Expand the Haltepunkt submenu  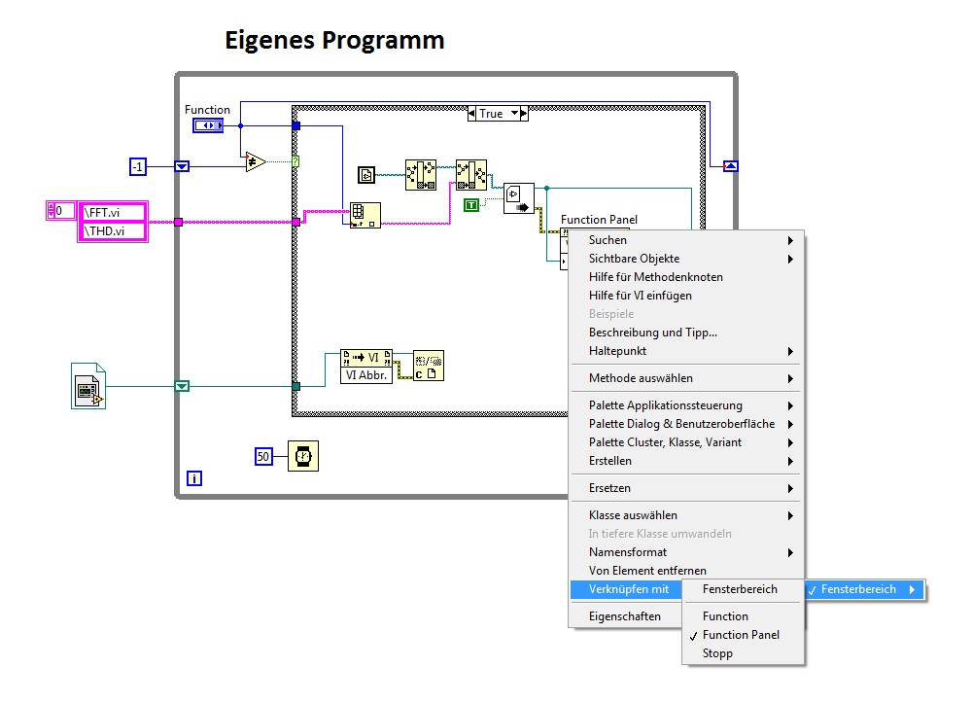(686, 351)
